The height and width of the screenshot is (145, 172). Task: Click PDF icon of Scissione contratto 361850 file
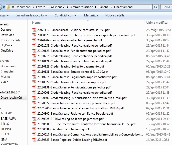[34, 30]
